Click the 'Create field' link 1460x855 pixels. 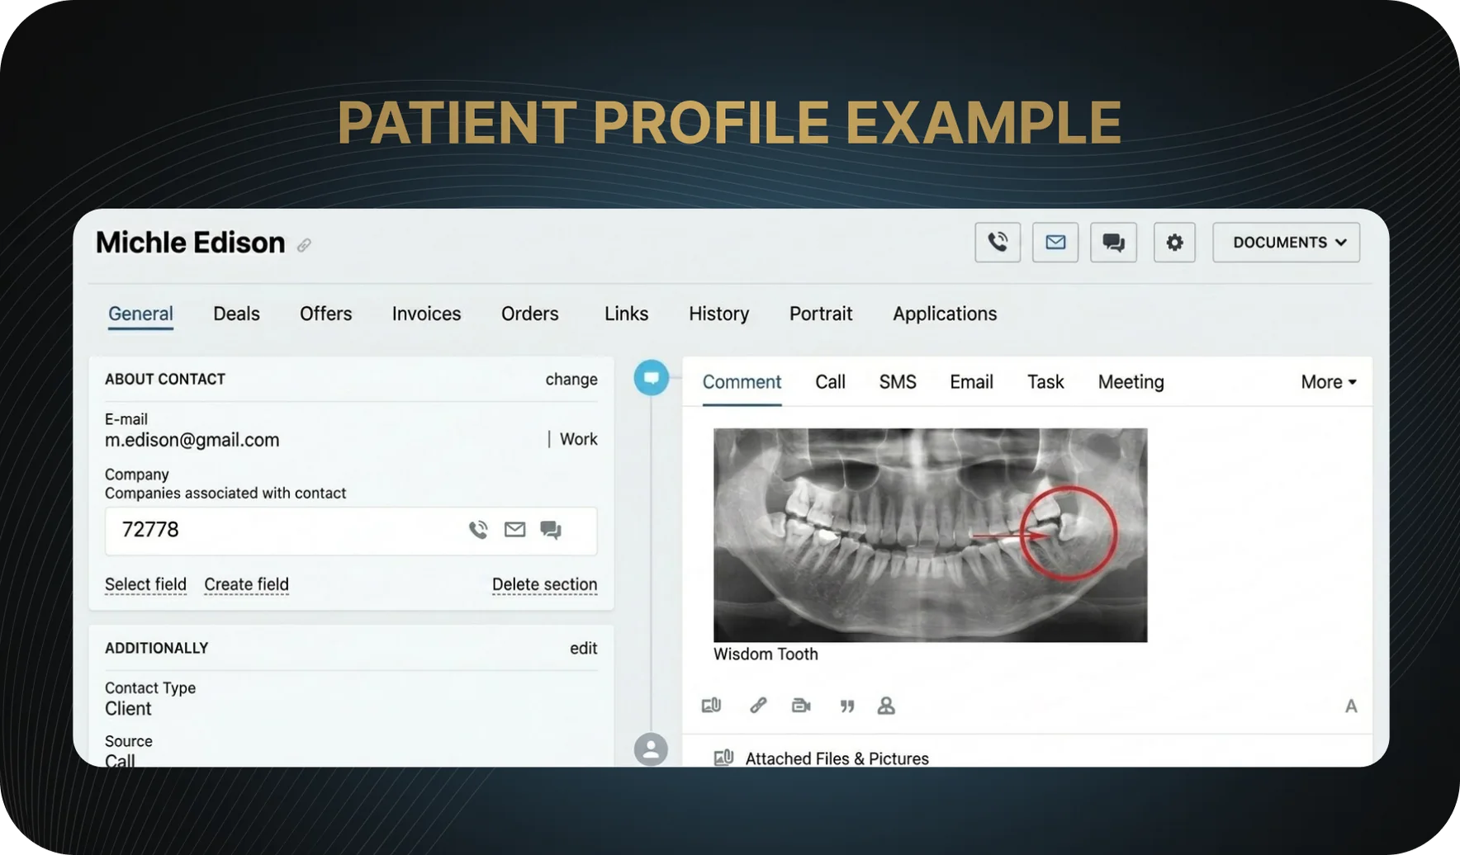click(246, 584)
